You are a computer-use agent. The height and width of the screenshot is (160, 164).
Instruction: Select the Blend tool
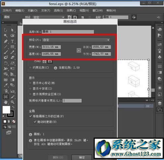[12, 85]
